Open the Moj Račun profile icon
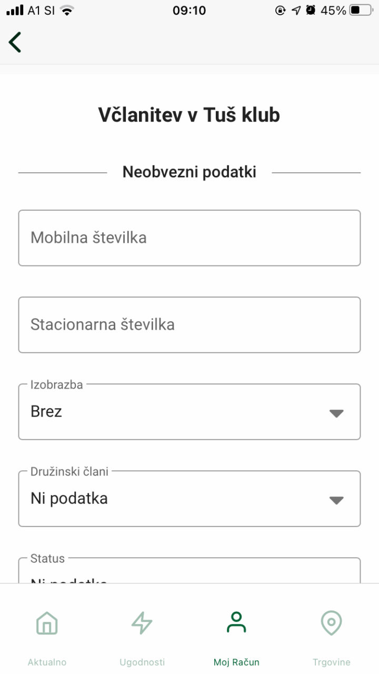379x674 pixels. (236, 623)
